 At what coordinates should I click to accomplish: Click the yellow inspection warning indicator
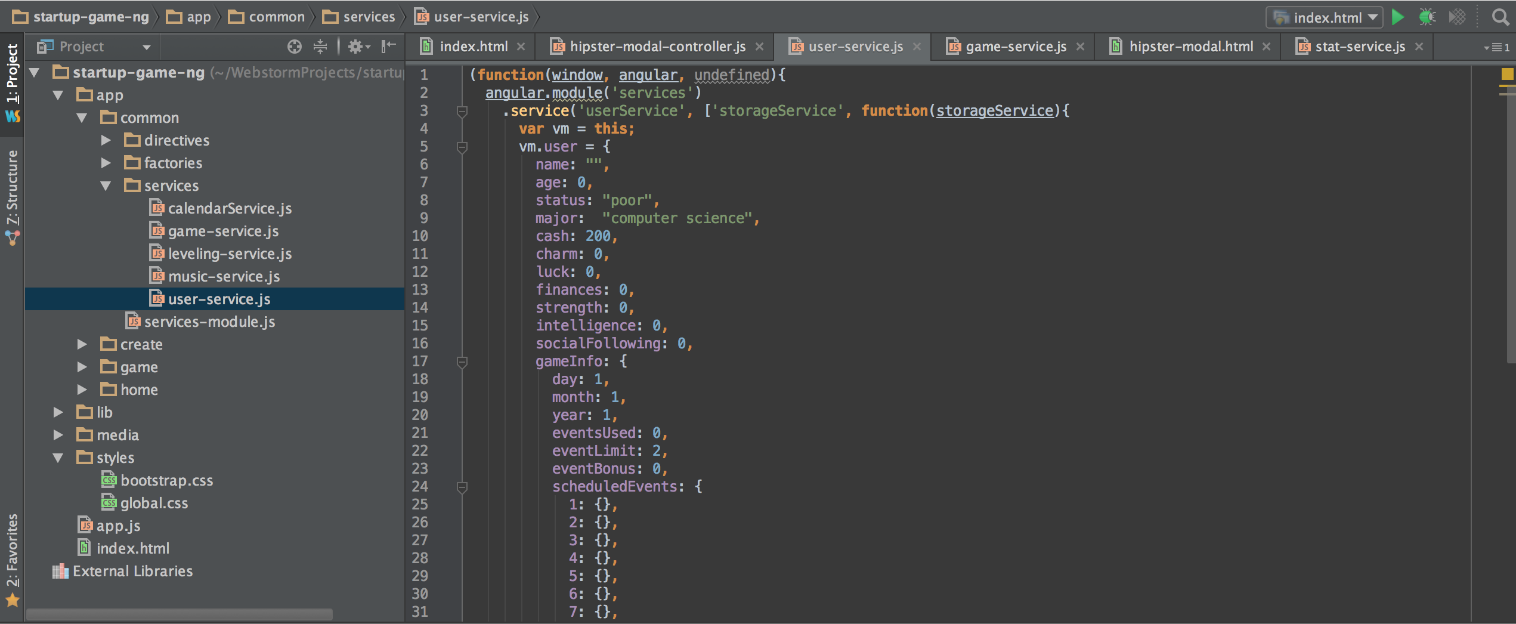coord(1507,74)
